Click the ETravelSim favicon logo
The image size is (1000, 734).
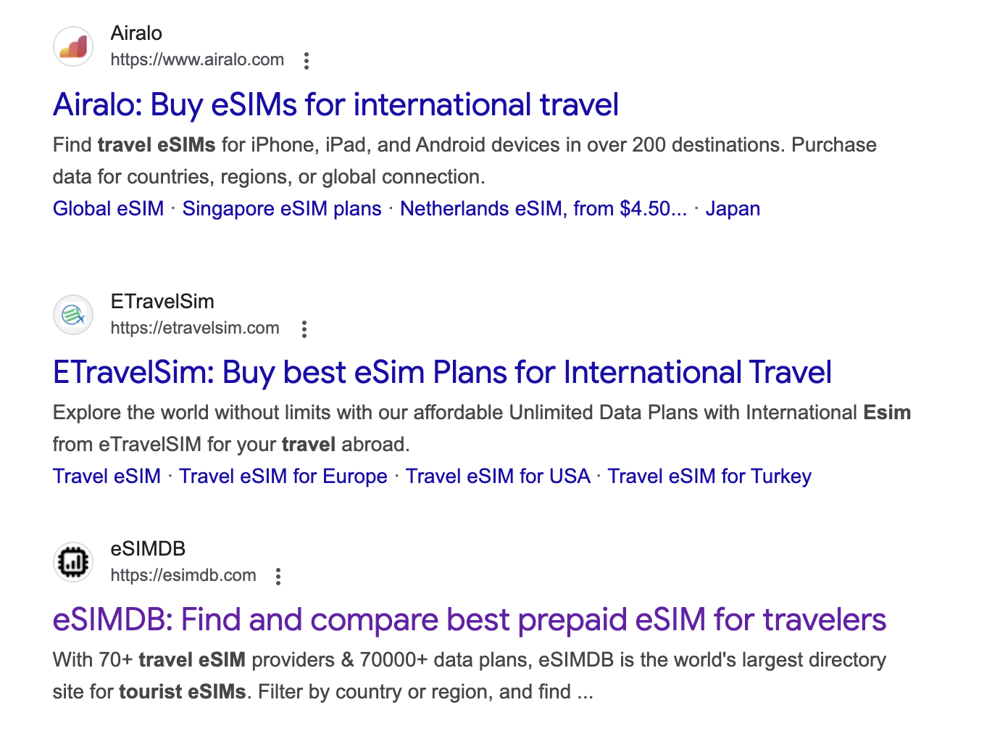click(73, 315)
